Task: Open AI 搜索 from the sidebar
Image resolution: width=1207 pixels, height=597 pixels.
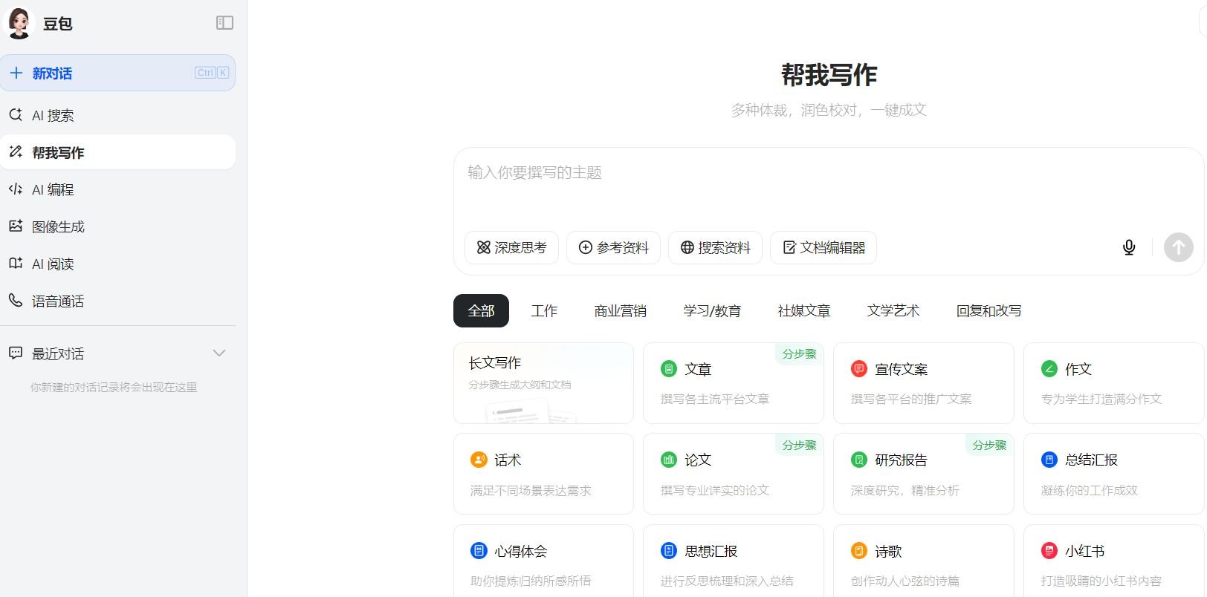Action: 52,115
